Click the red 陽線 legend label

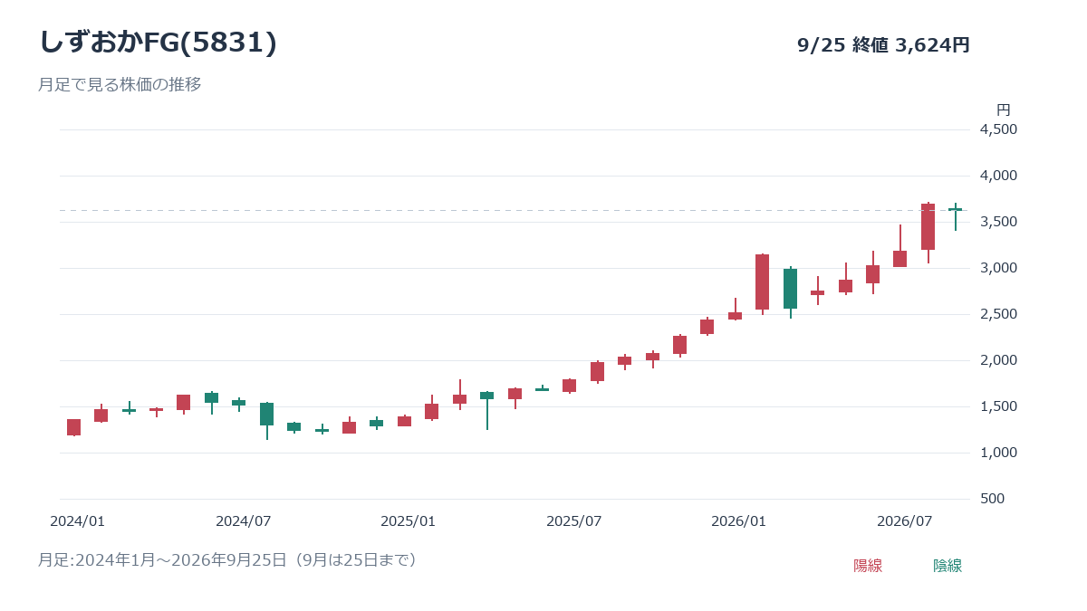point(868,566)
